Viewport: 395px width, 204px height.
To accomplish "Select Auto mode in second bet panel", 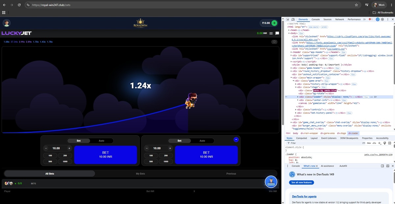I will [x=202, y=141].
